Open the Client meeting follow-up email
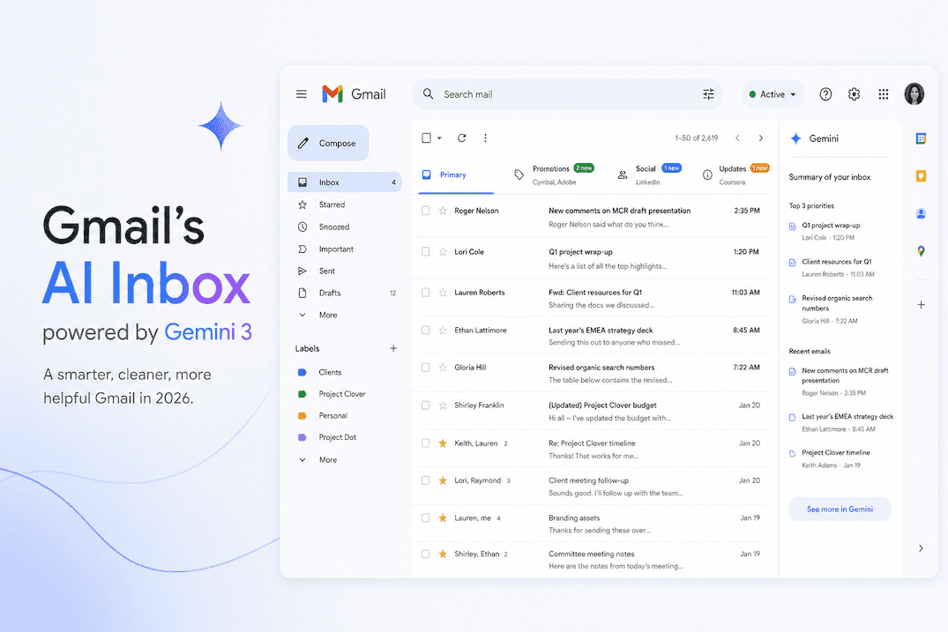 pos(592,487)
